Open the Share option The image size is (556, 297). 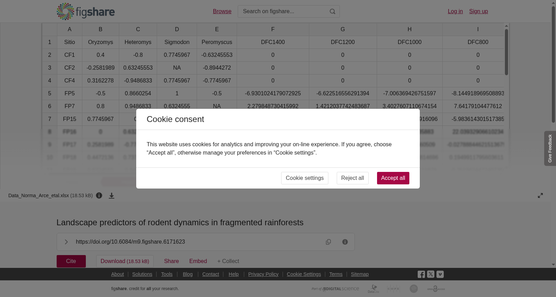171,261
